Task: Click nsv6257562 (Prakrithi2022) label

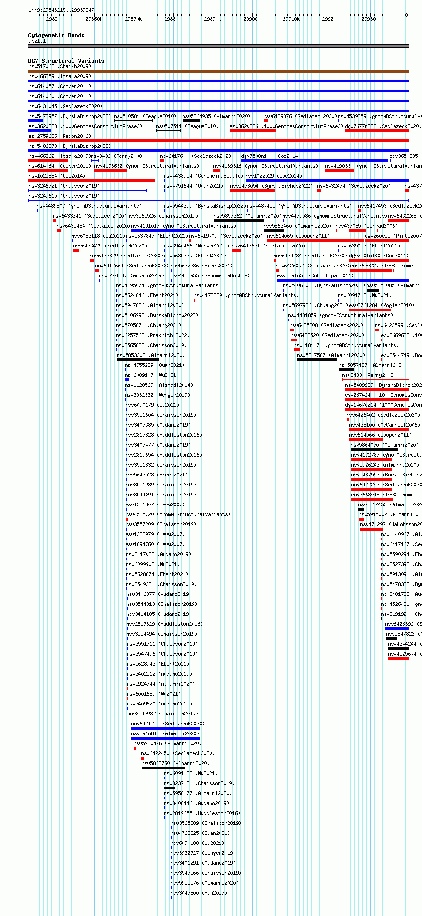Action: pos(153,335)
